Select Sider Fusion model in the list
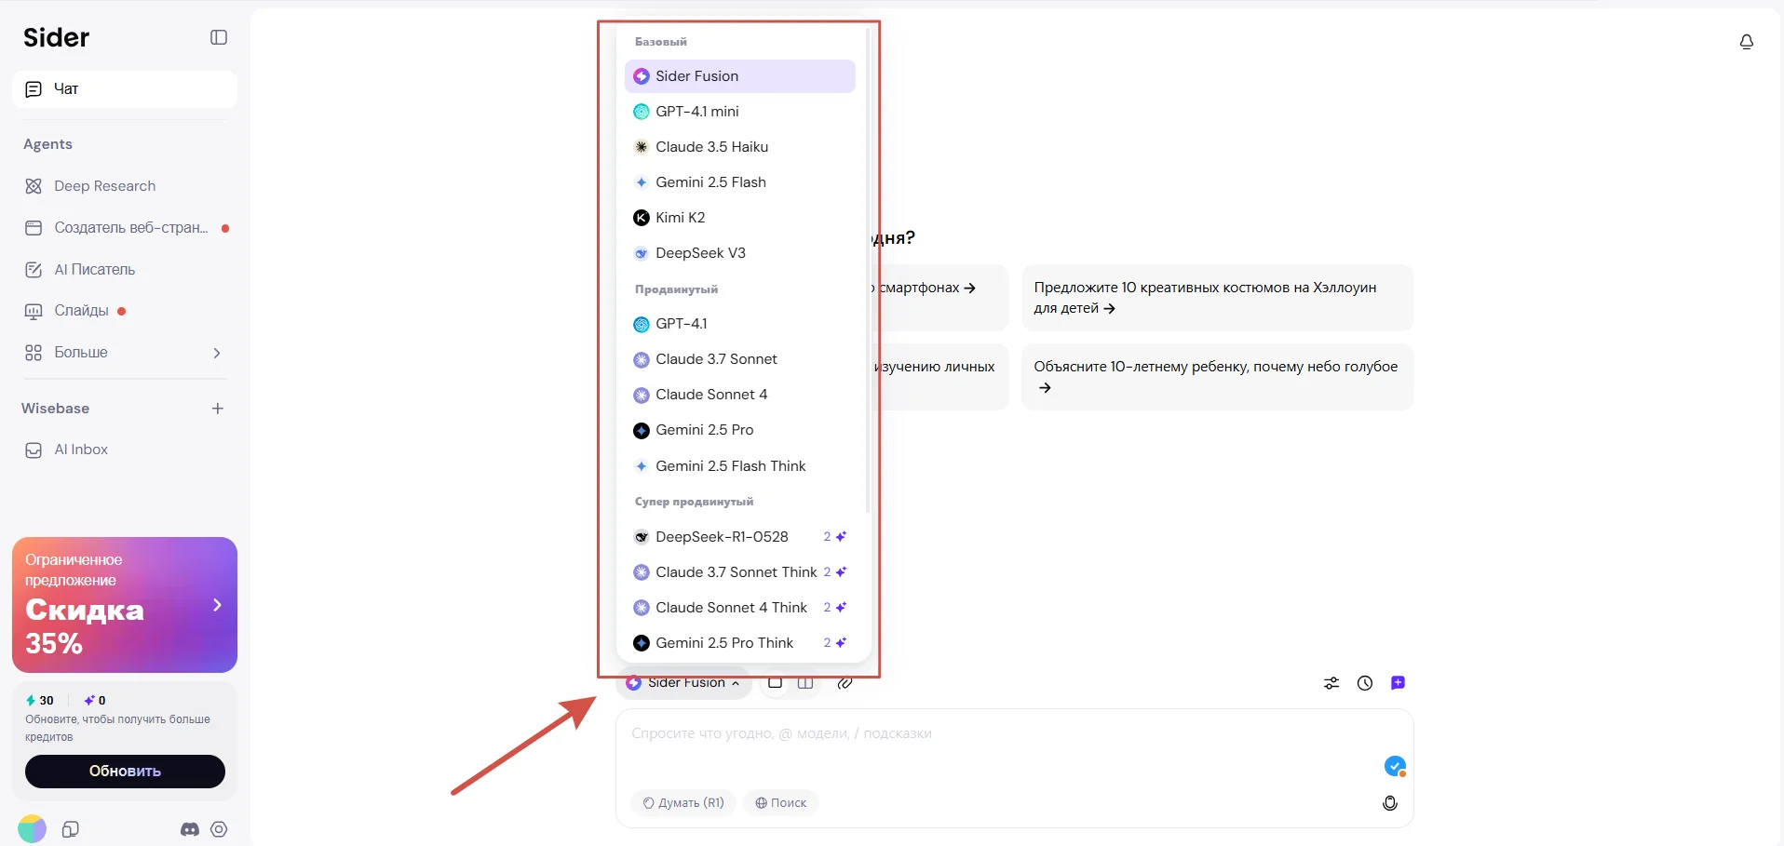The image size is (1784, 846). click(740, 76)
